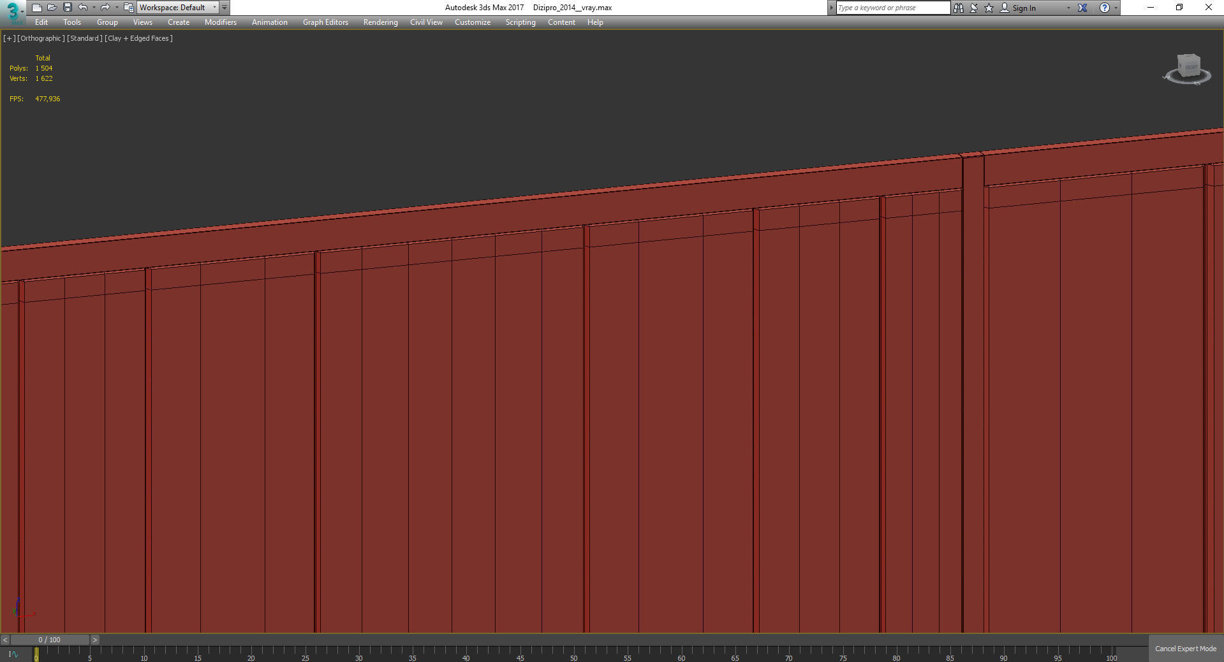Viewport: 1224px width, 662px height.
Task: Open the Content menu
Action: [x=561, y=22]
